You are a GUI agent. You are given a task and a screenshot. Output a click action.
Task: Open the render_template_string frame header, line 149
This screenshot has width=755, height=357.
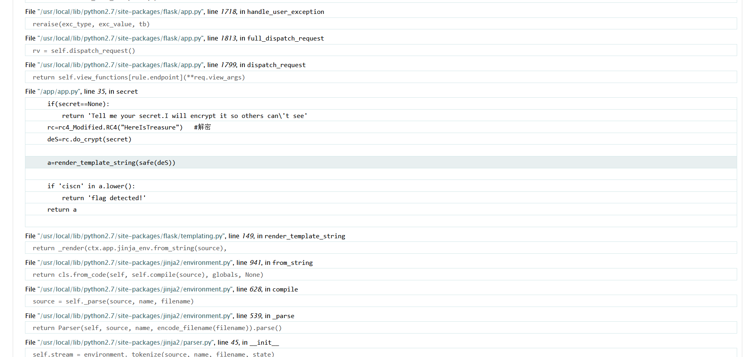pyautogui.click(x=185, y=236)
